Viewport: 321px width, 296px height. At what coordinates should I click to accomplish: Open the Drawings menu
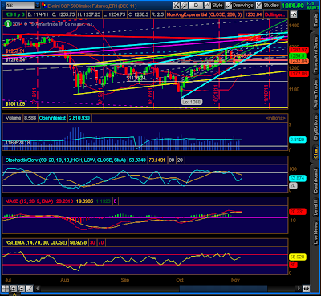(x=243, y=5)
